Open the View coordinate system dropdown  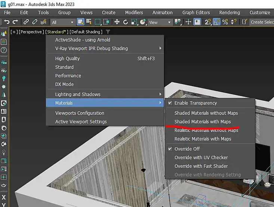160,22
